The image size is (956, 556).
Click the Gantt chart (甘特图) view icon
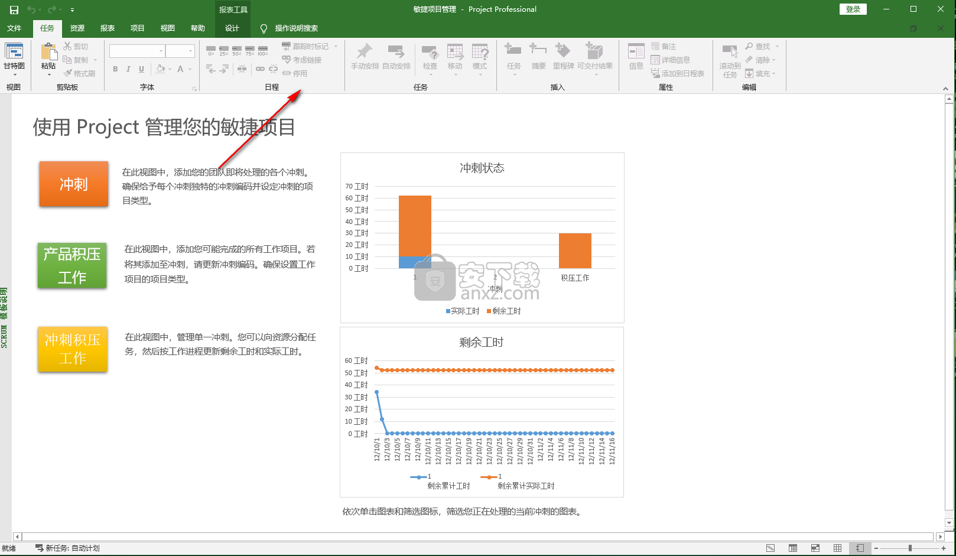pos(14,51)
